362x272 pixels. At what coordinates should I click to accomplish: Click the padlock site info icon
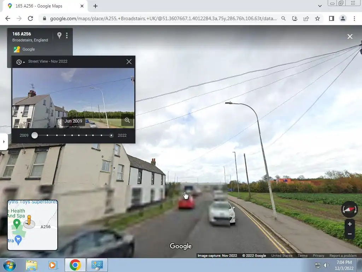45,18
